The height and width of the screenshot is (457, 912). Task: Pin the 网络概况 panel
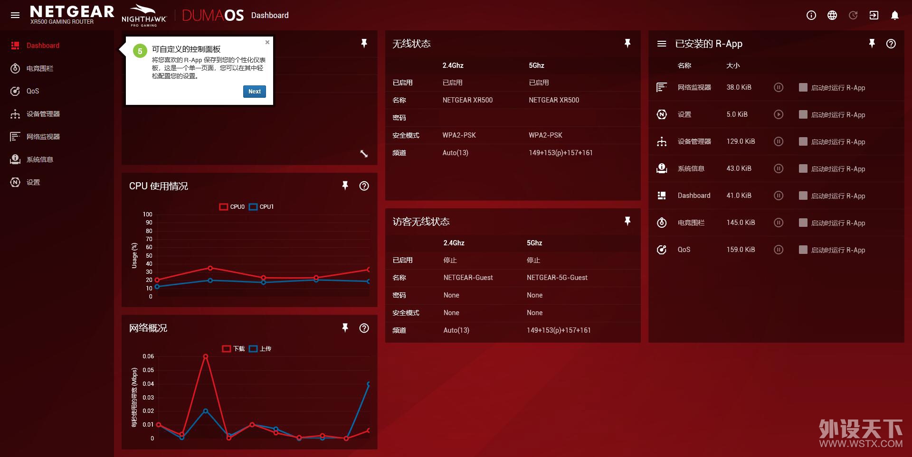tap(345, 327)
